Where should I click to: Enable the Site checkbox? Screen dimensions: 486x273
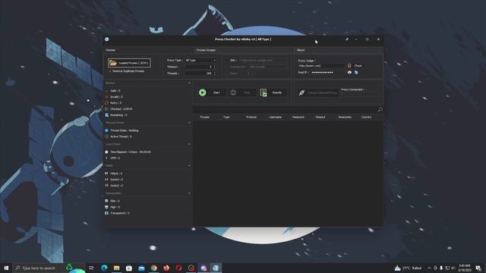pyautogui.click(x=228, y=61)
